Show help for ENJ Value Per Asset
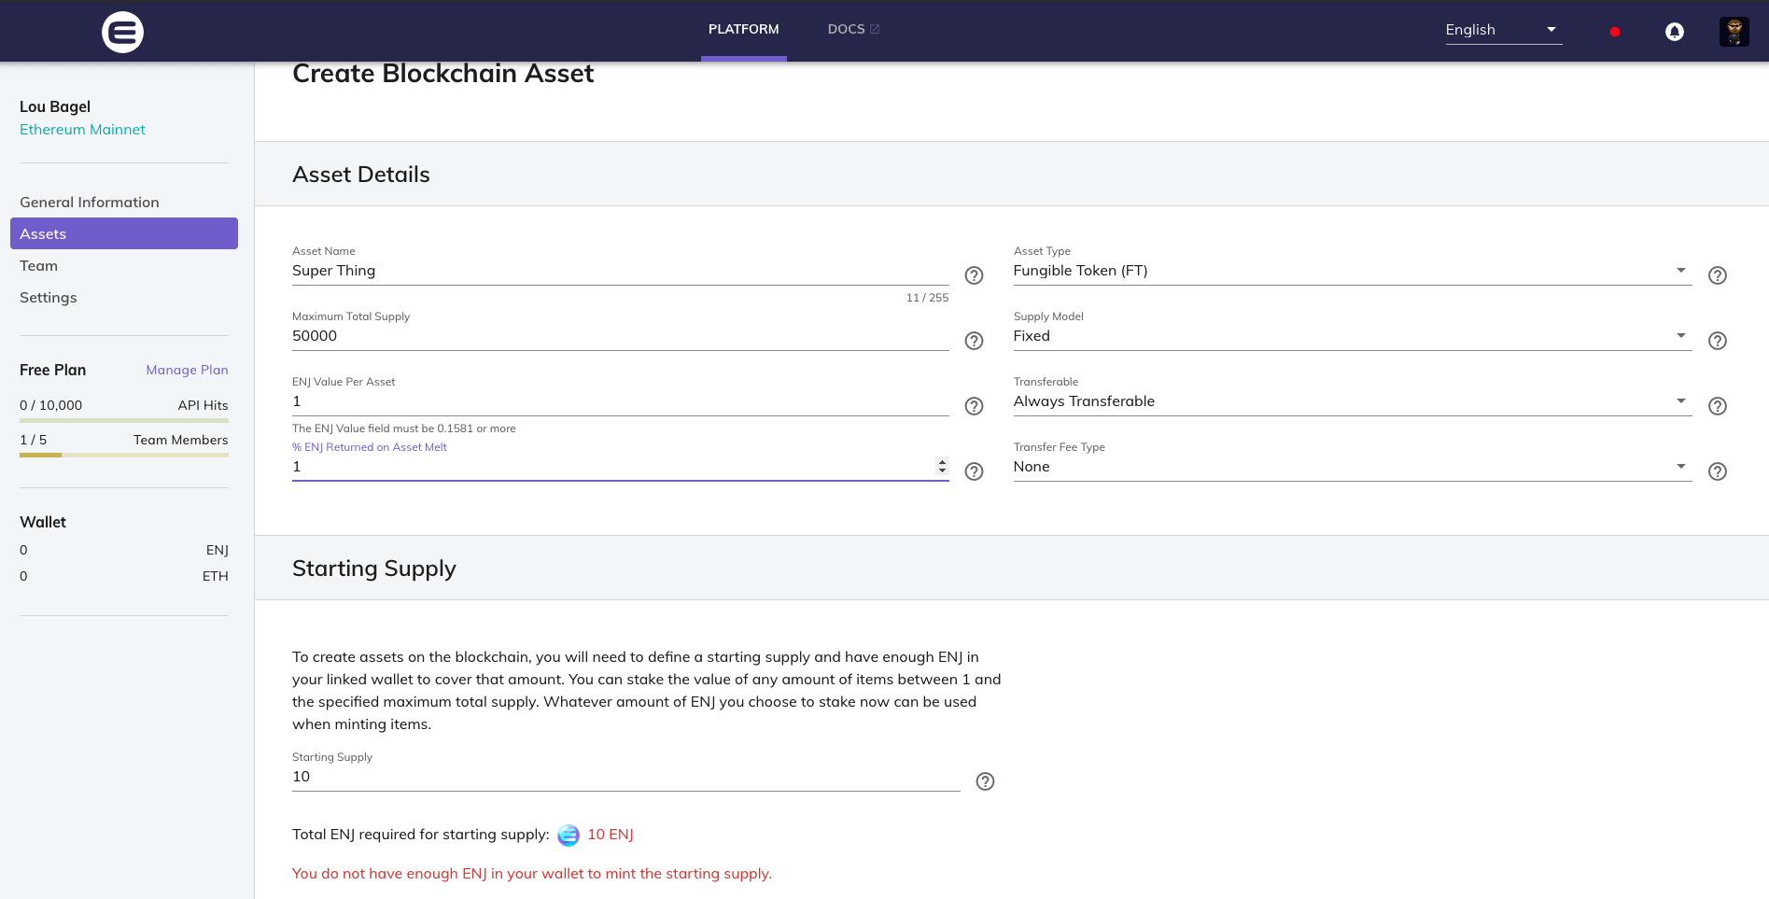This screenshot has width=1769, height=899. pyautogui.click(x=974, y=406)
